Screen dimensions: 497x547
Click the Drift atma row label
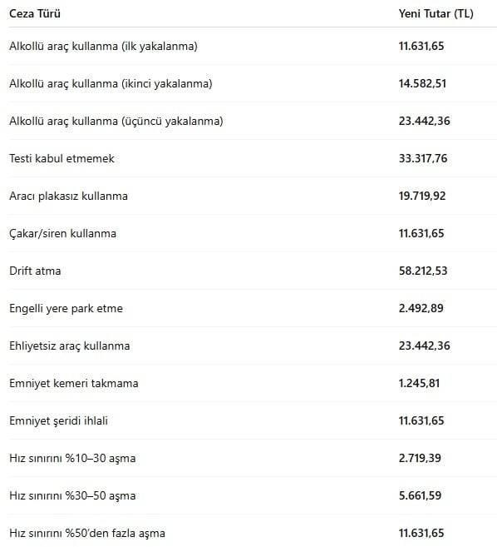35,271
